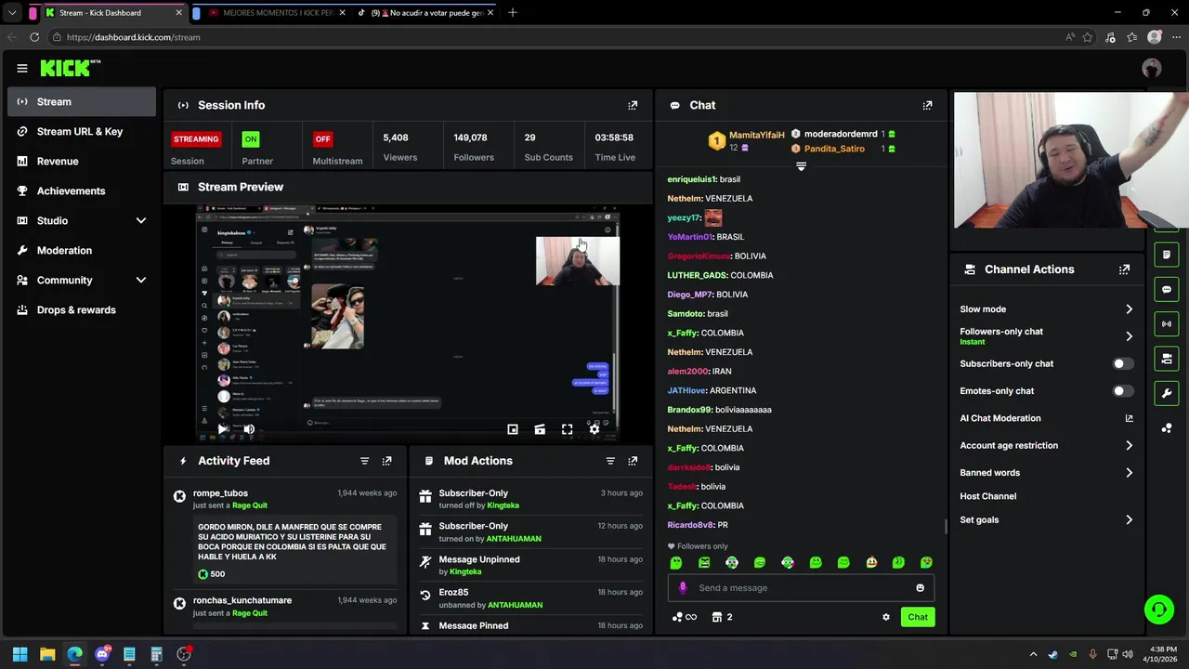Open Kingteka's name in Subscriber-Only turned-off entry
The image size is (1189, 669).
[503, 505]
